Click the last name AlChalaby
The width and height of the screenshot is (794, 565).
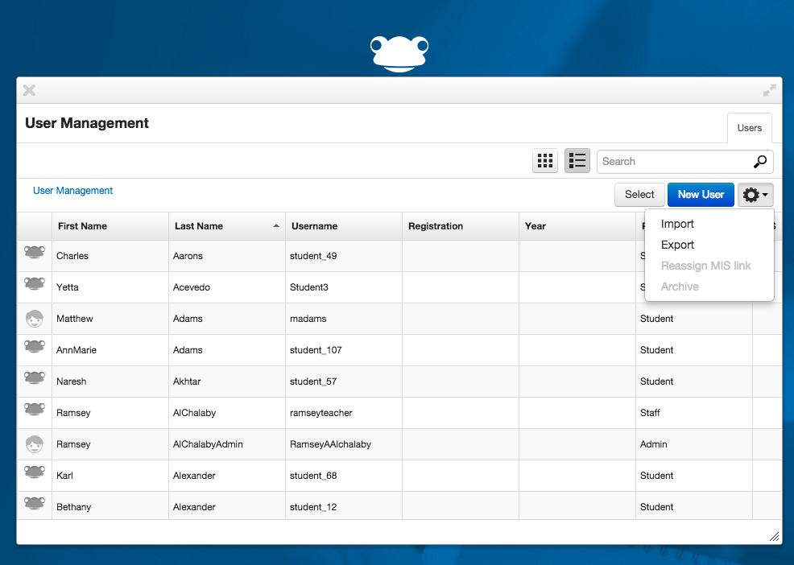pyautogui.click(x=194, y=413)
